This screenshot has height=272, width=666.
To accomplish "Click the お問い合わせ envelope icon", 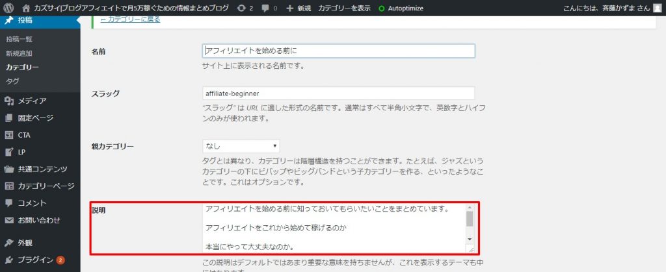I will click(x=9, y=220).
